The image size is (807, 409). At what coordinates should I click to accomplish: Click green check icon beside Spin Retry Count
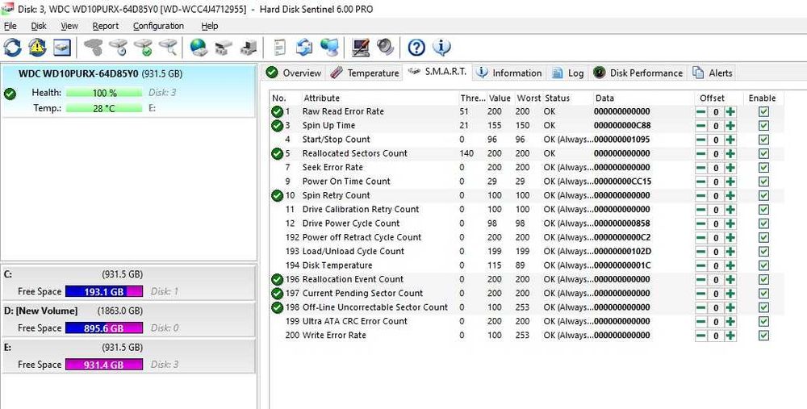tap(278, 195)
